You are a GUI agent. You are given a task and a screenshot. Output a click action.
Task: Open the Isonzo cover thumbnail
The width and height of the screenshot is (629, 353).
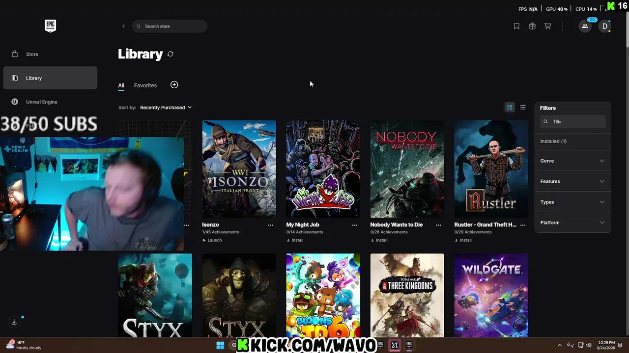pos(239,169)
